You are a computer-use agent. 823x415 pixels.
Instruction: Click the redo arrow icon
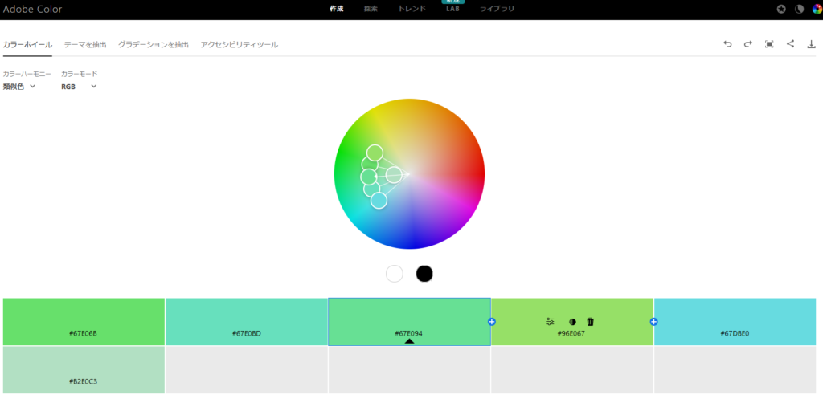[748, 44]
